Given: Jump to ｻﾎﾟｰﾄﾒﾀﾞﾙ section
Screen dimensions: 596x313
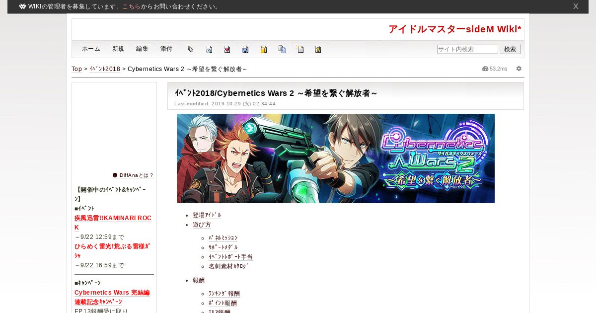Looking at the screenshot, I should click(223, 247).
